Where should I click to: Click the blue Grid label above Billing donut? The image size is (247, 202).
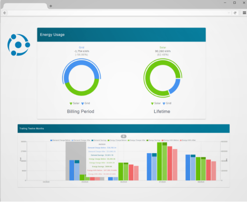click(x=82, y=47)
